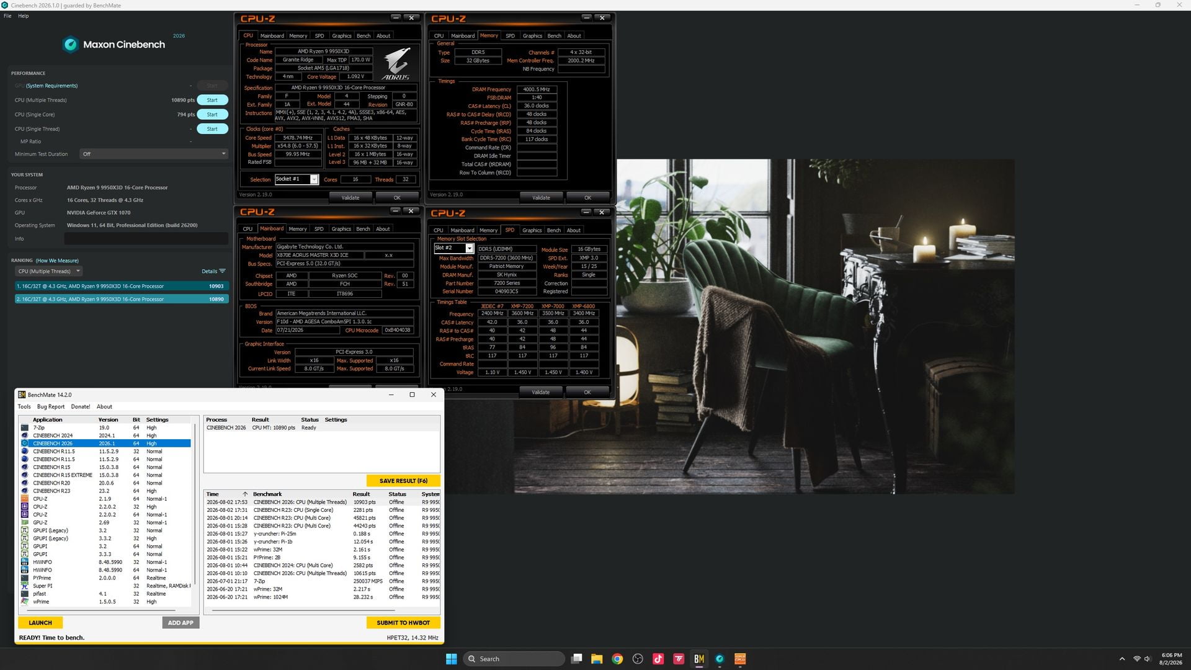The image size is (1191, 670).
Task: Click the CPU-Z 2.1.9 orange icon
Action: click(x=25, y=499)
